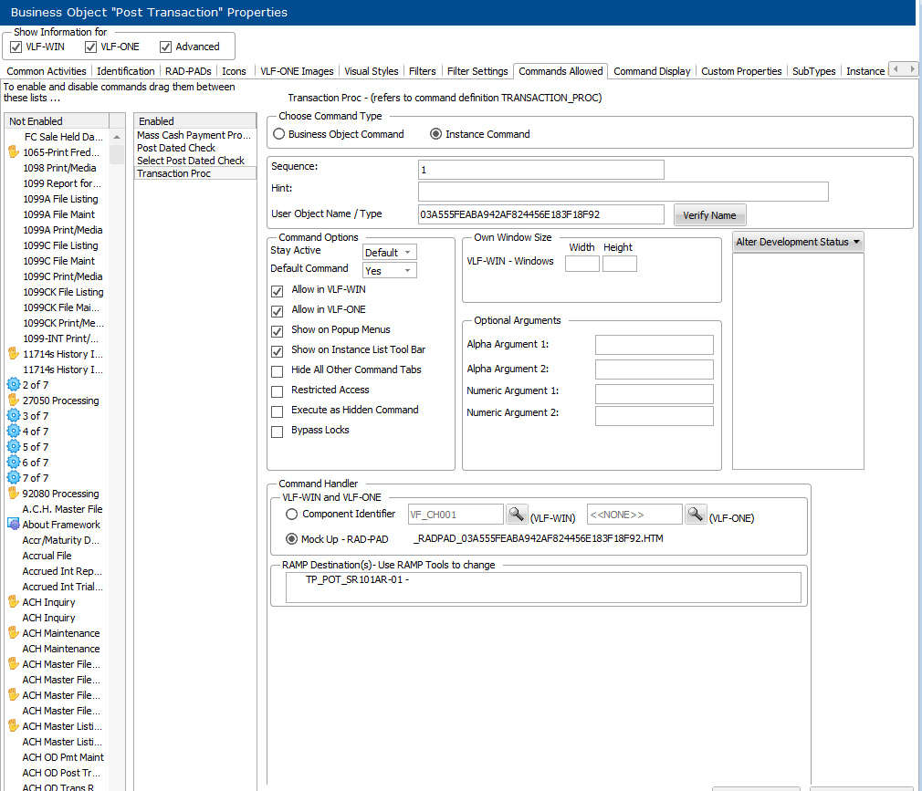This screenshot has width=922, height=791.
Task: Uncheck Allow in VLF-ONE
Action: [277, 311]
